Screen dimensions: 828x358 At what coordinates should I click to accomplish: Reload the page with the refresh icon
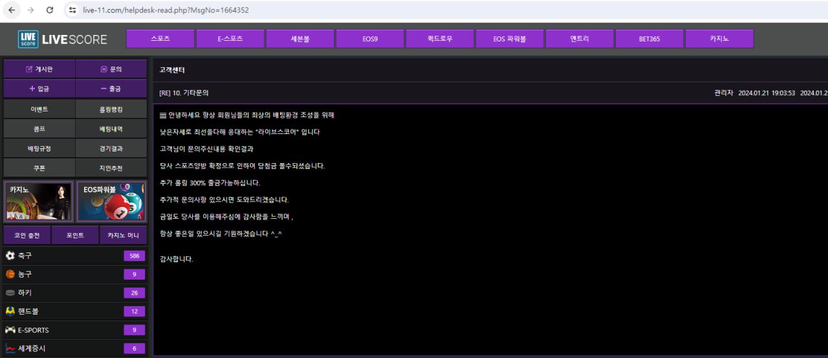(x=50, y=10)
